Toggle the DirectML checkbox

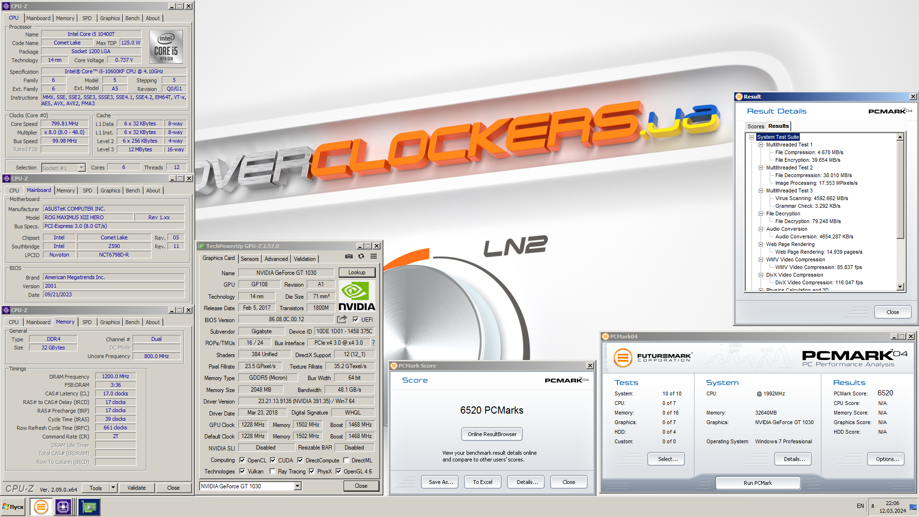[346, 460]
